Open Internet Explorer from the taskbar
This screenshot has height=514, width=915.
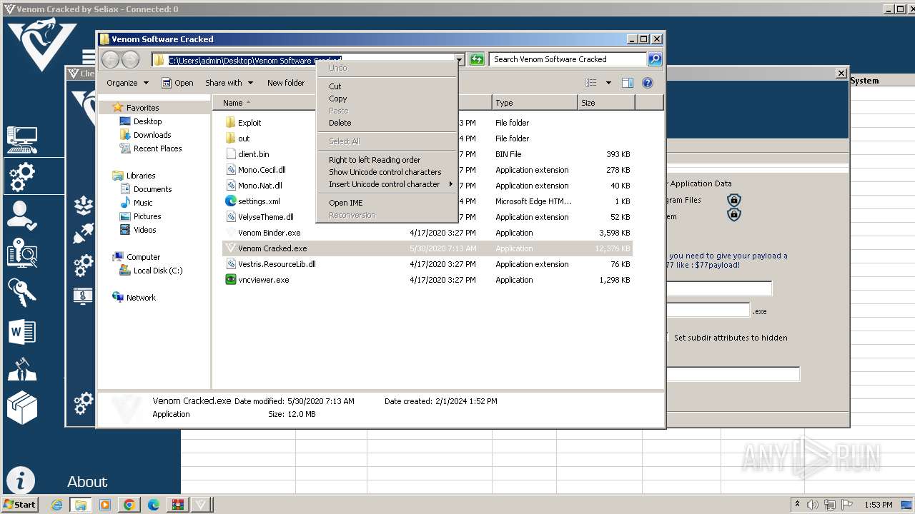click(57, 505)
